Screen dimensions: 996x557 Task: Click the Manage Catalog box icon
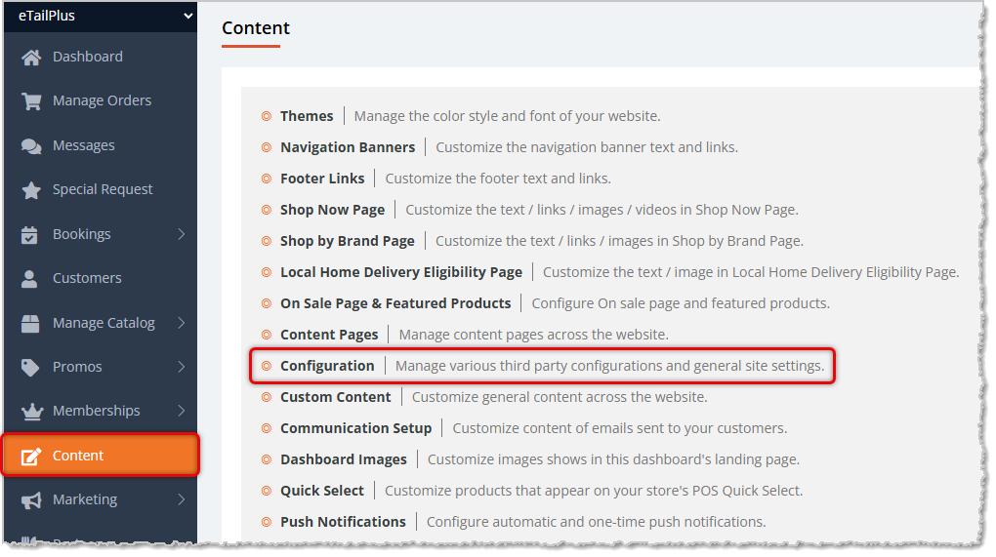[30, 324]
